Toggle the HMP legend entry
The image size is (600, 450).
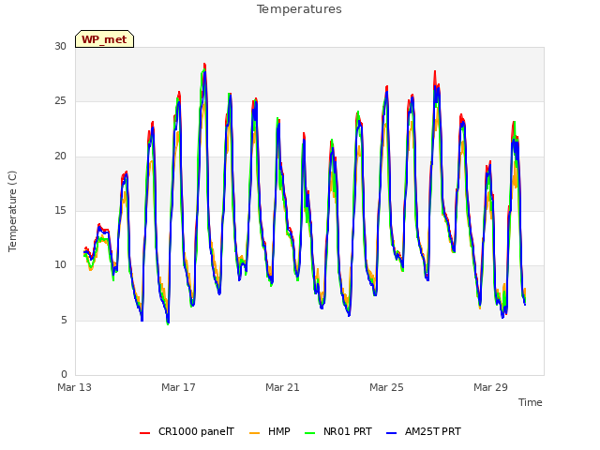pos(270,432)
